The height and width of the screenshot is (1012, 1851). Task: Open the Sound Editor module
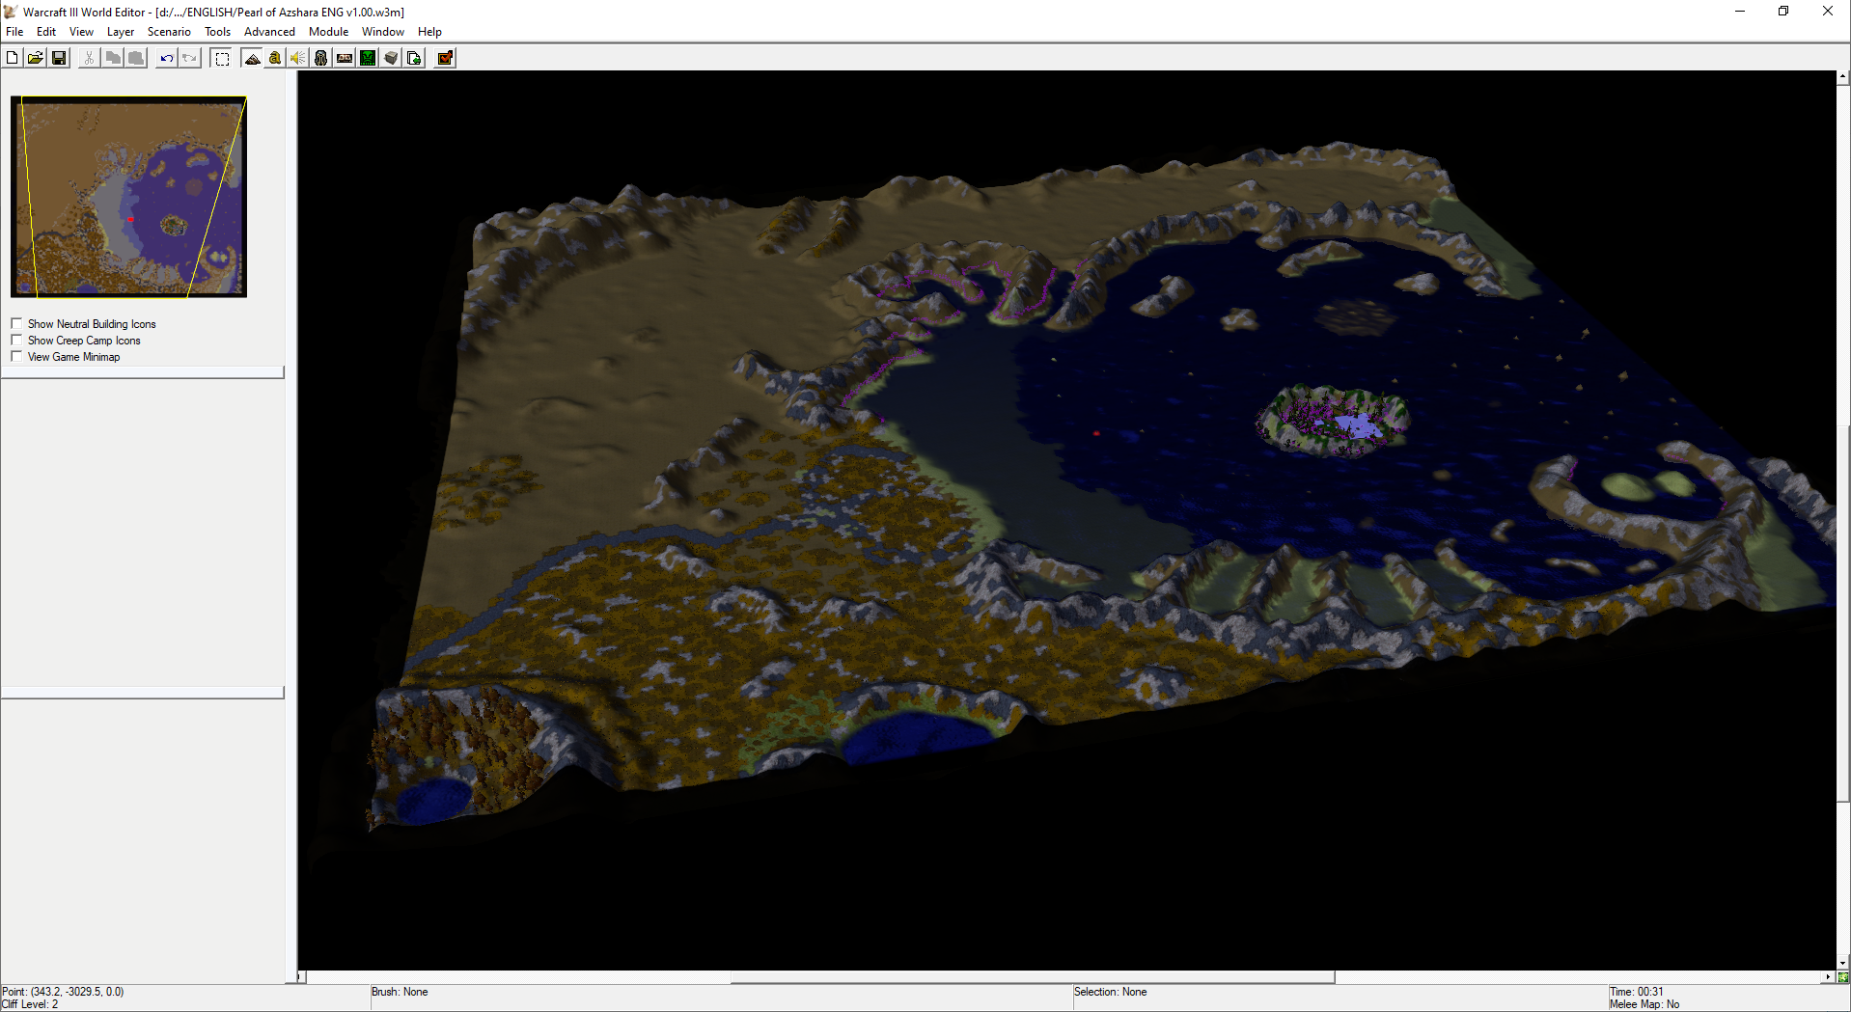298,58
